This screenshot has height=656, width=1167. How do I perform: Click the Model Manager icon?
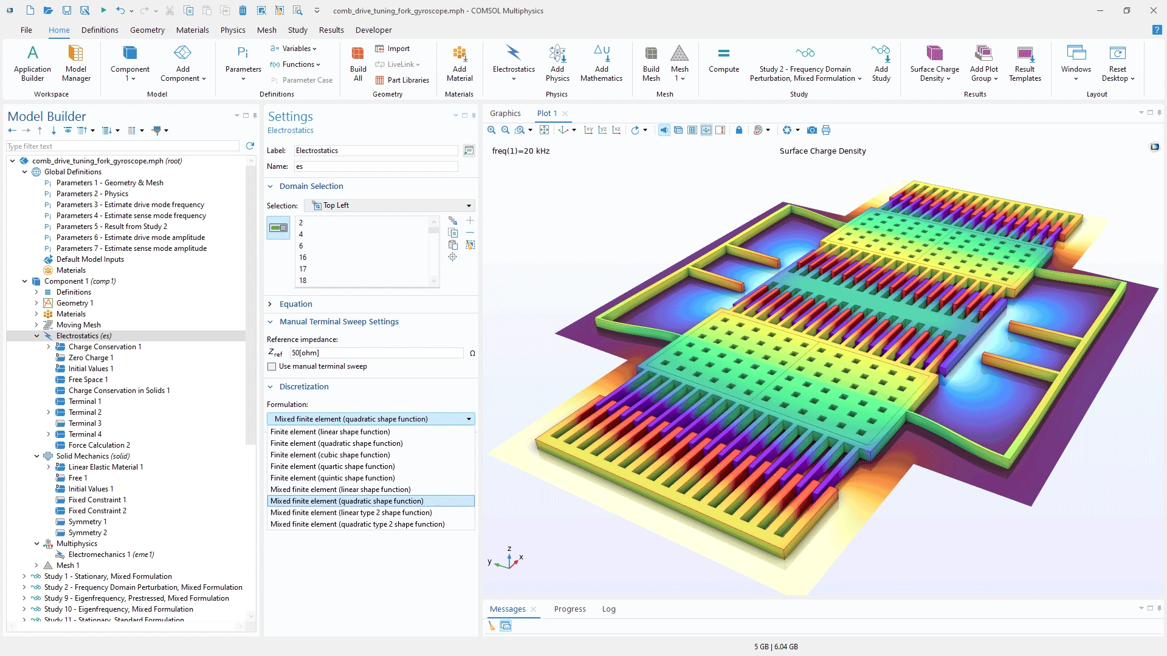[x=76, y=63]
